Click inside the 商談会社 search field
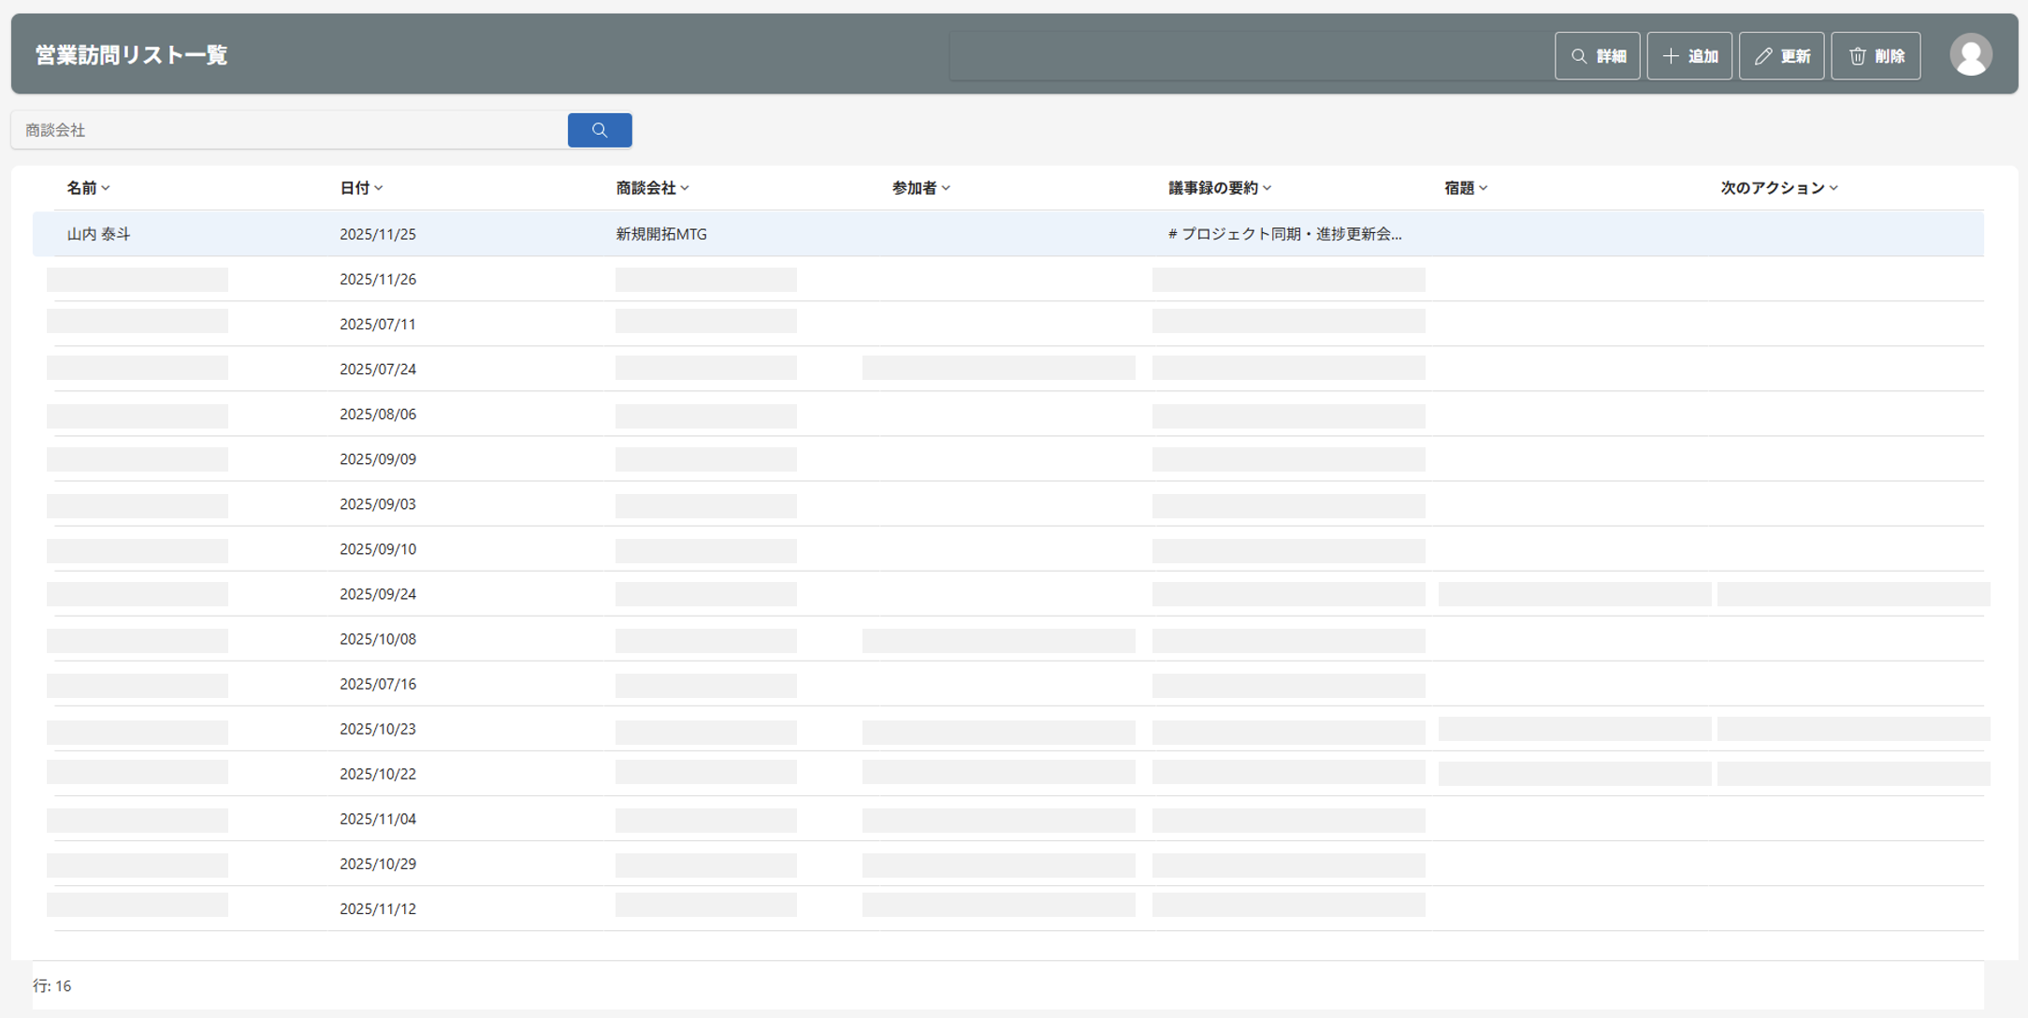The image size is (2028, 1018). (x=281, y=130)
